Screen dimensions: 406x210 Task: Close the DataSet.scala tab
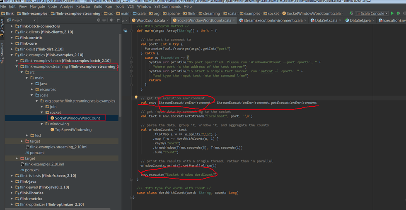tap(340, 20)
